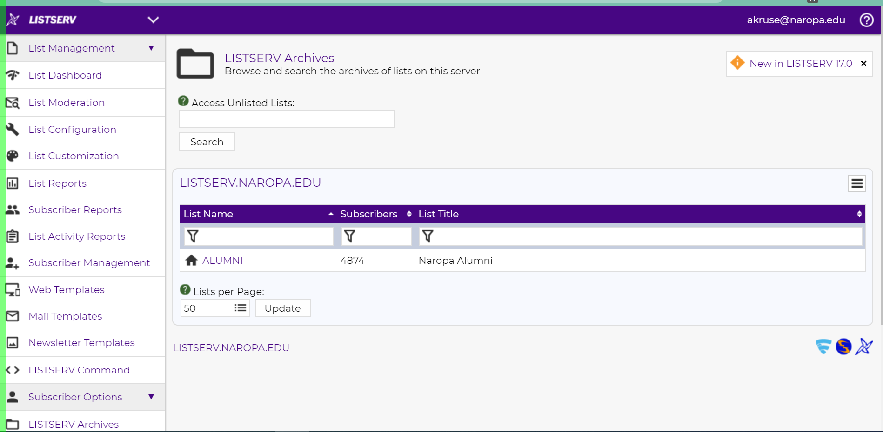Open Subscriber Management menu item
883x432 pixels.
click(x=89, y=263)
